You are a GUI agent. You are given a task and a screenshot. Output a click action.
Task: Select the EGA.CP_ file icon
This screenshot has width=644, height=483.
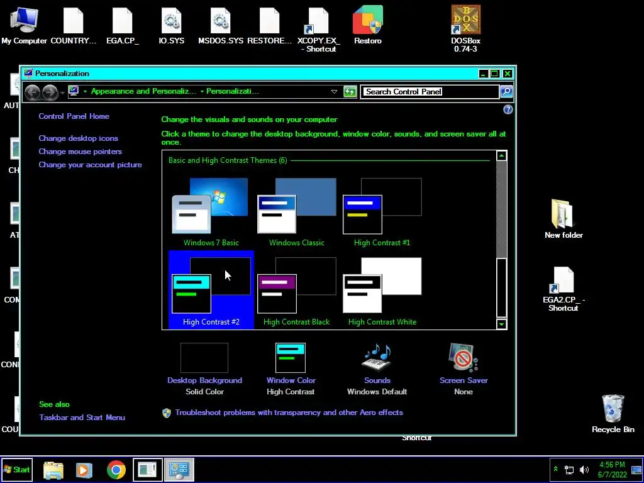point(123,25)
